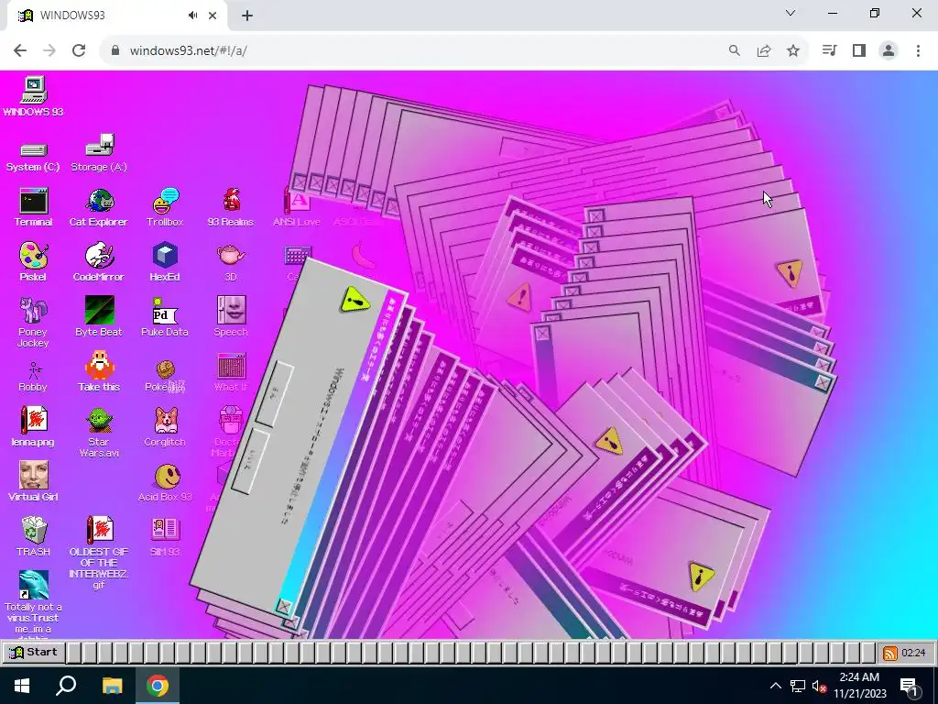Viewport: 938px width, 704px height.
Task: Open the 3D teapot icon
Action: pyautogui.click(x=231, y=256)
